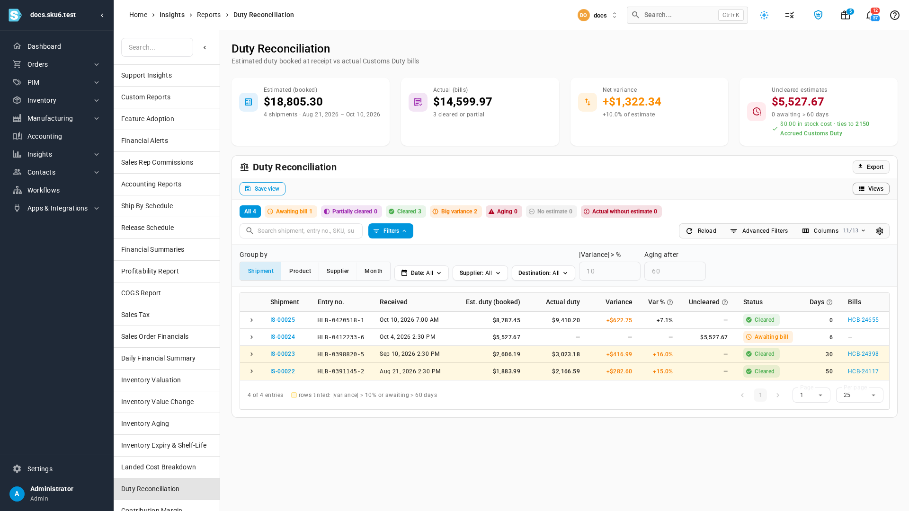
Task: Open table settings gear icon
Action: pos(880,231)
